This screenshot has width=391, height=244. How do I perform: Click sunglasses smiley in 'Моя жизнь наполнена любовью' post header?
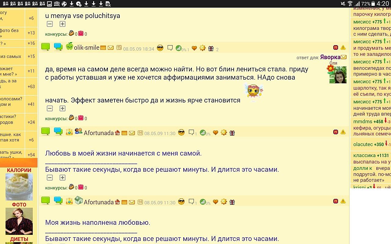[181, 202]
